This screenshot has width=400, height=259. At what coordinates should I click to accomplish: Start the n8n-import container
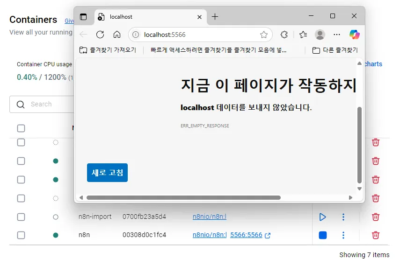tap(322, 217)
